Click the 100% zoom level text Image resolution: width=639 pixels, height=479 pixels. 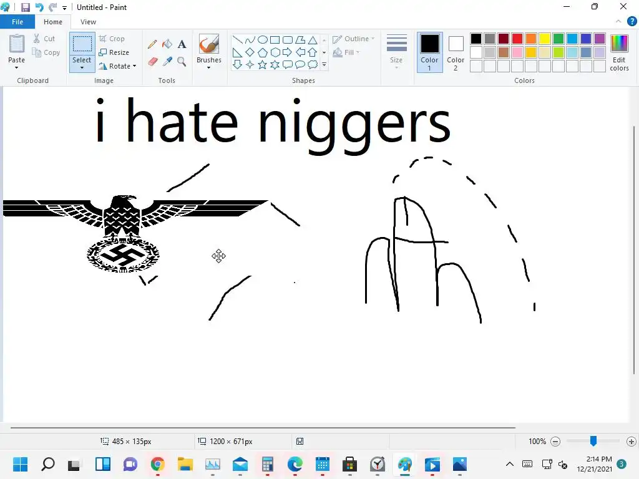tap(537, 442)
